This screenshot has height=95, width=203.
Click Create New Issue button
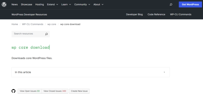(x=79, y=91)
